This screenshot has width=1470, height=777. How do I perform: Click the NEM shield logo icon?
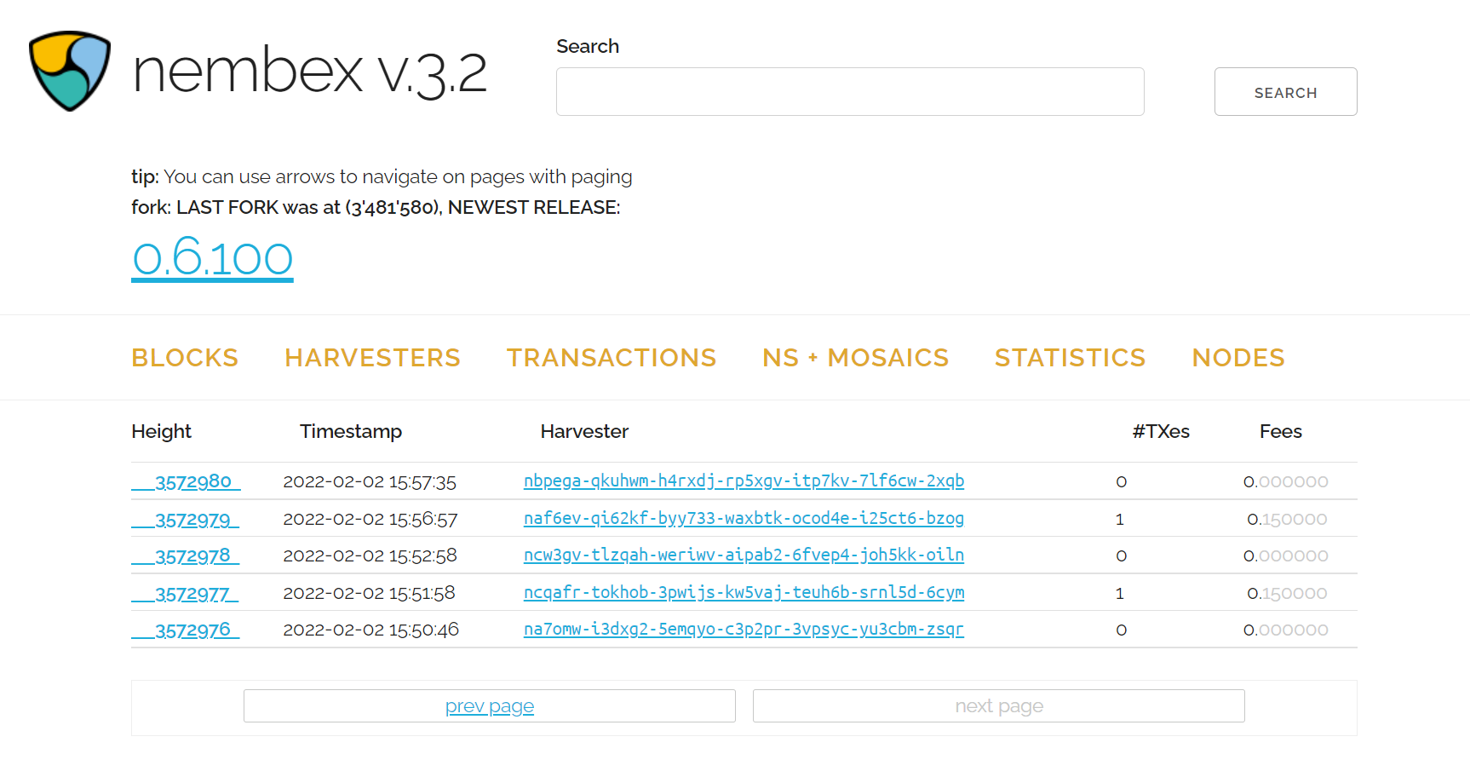click(x=70, y=71)
